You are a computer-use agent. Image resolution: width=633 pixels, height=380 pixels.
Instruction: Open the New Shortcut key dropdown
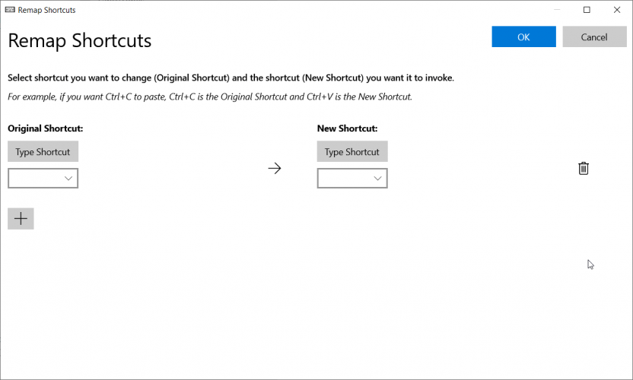[352, 179]
